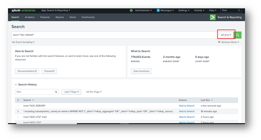Open the All time range picker
Screen dimensions: 261x140
[x=226, y=35]
